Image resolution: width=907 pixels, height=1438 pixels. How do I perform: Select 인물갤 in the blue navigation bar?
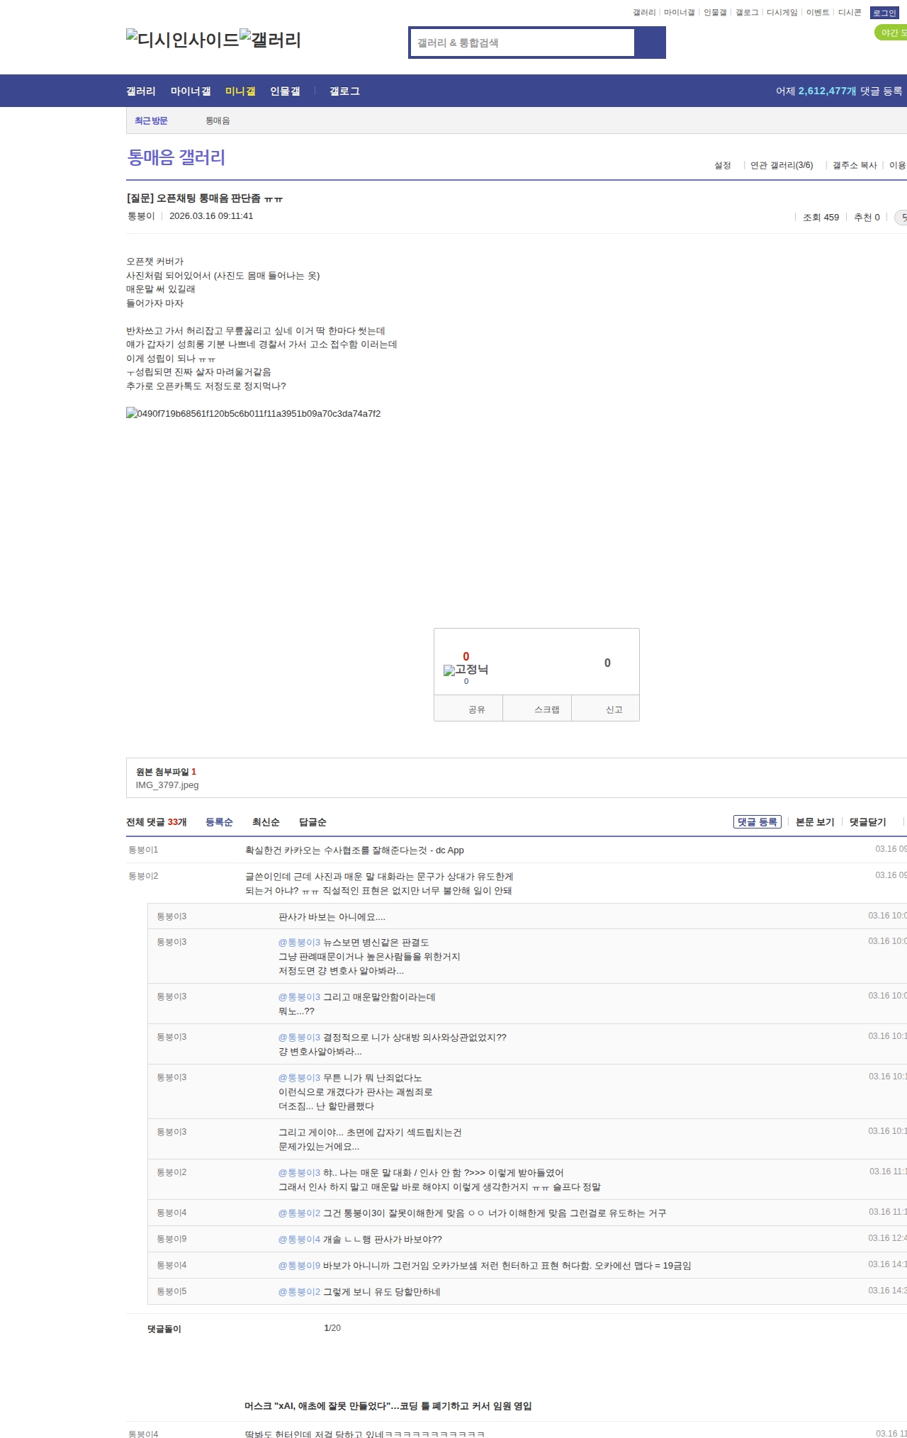click(x=285, y=91)
